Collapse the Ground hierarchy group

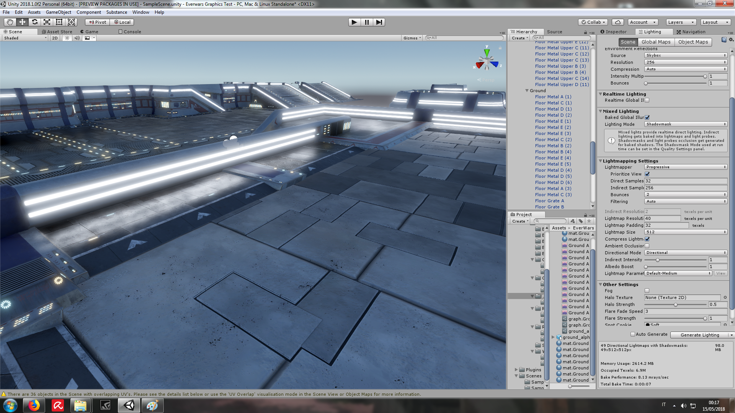pos(527,91)
